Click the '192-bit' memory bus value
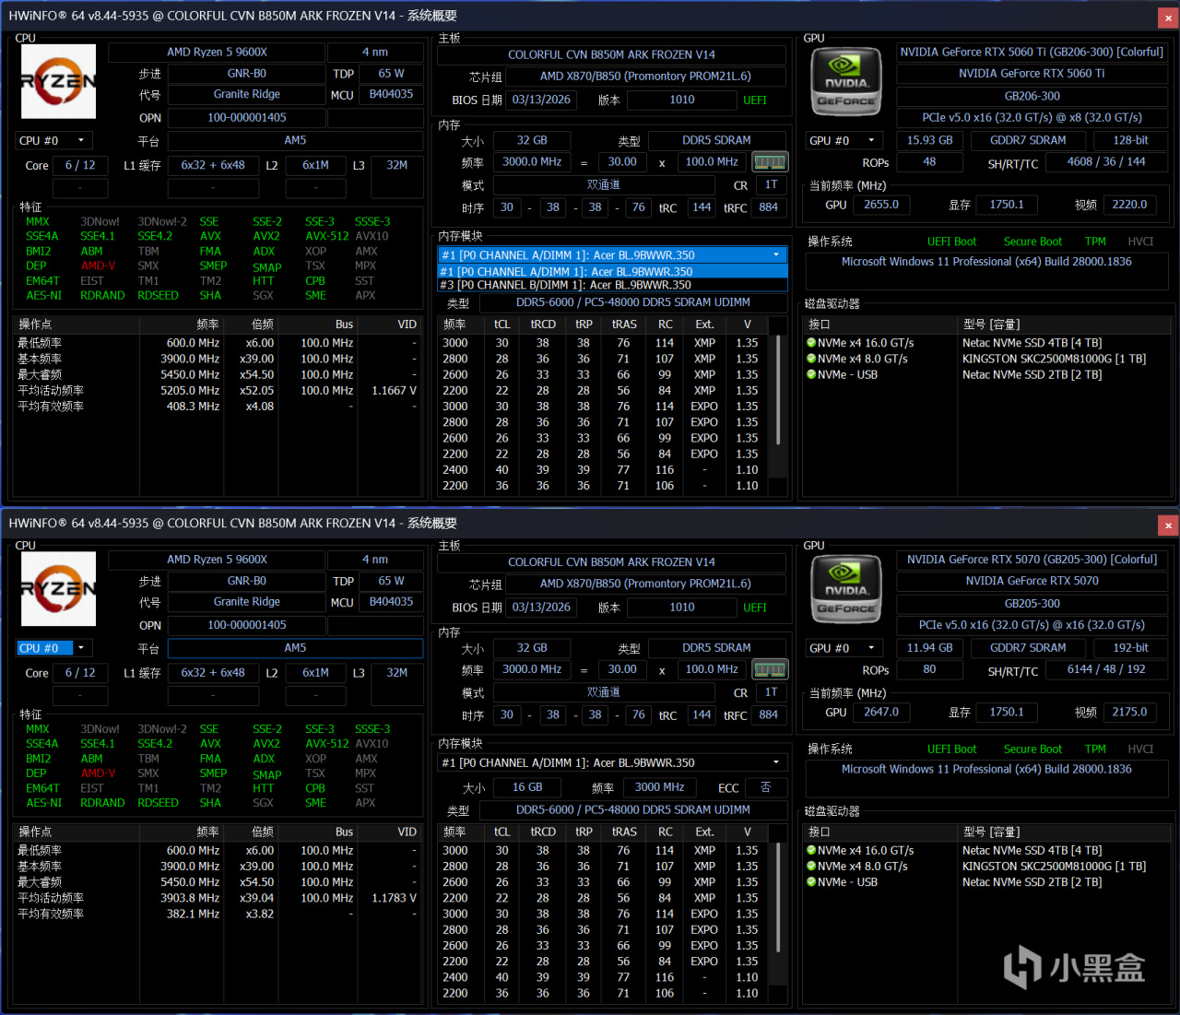Viewport: 1180px width, 1015px height. [x=1130, y=648]
